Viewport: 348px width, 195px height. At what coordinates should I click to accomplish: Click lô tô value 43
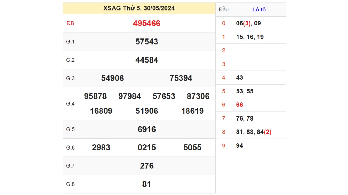point(240,78)
